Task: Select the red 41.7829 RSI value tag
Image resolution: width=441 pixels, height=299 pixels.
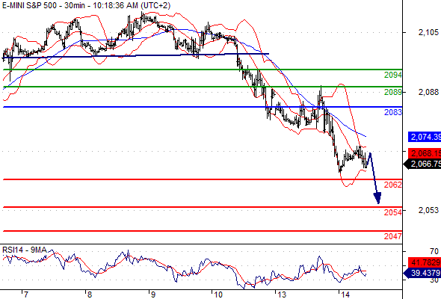Action: pos(425,262)
